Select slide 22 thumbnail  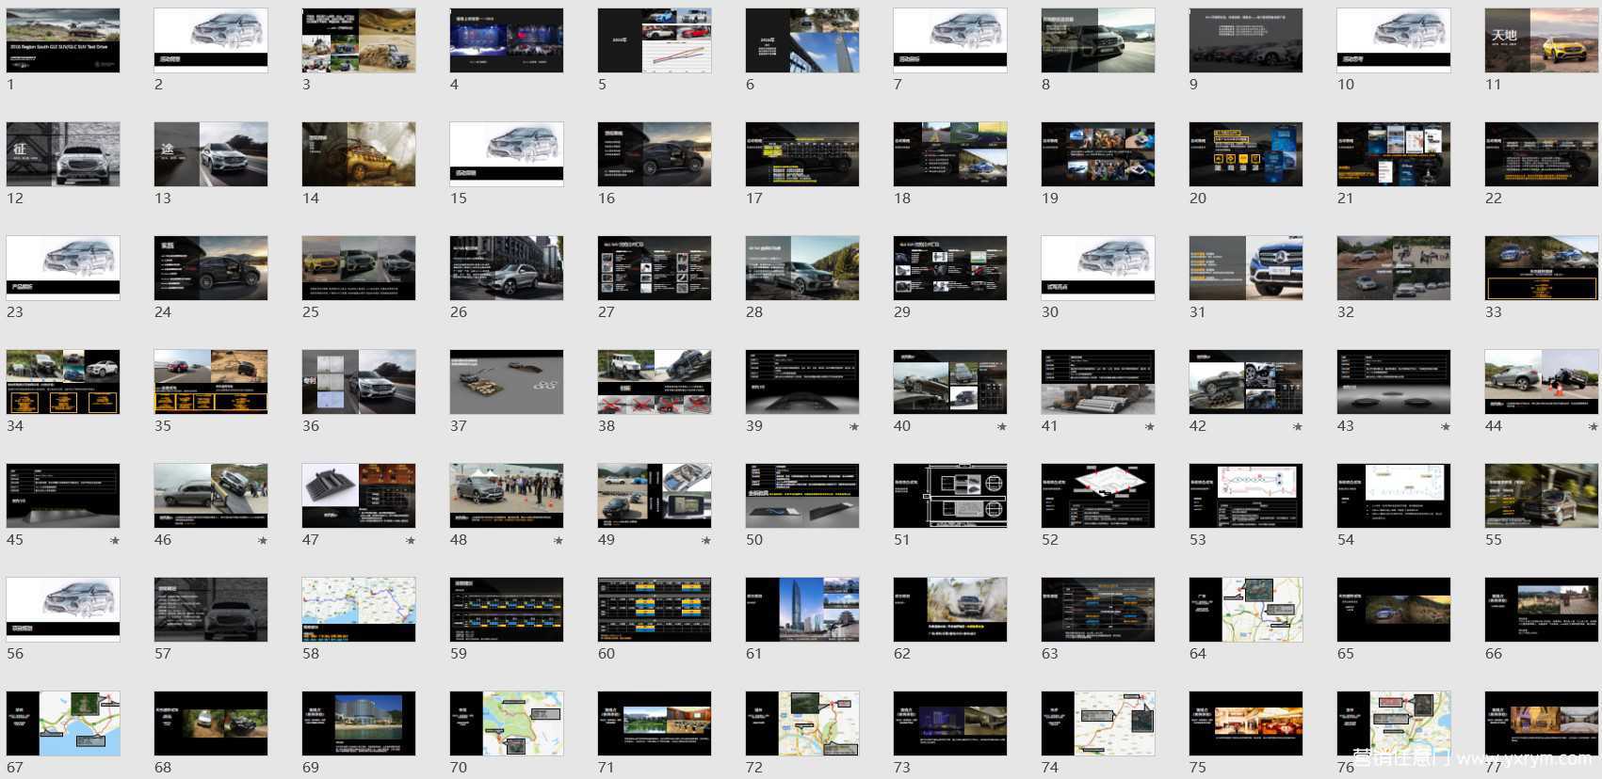(1542, 154)
